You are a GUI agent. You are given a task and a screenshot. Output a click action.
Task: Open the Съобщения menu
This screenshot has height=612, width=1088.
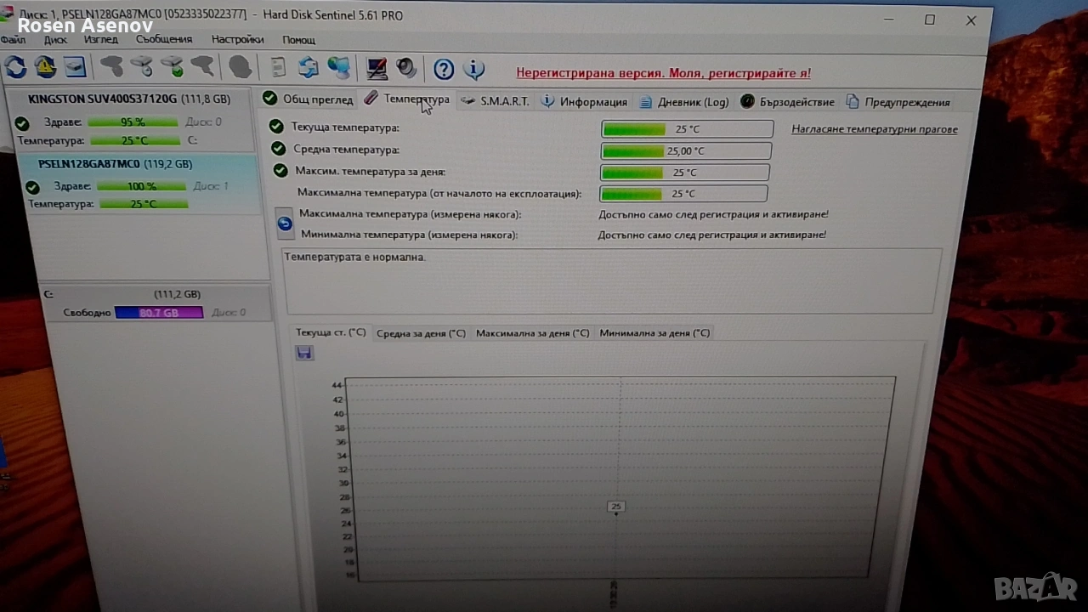tap(164, 39)
